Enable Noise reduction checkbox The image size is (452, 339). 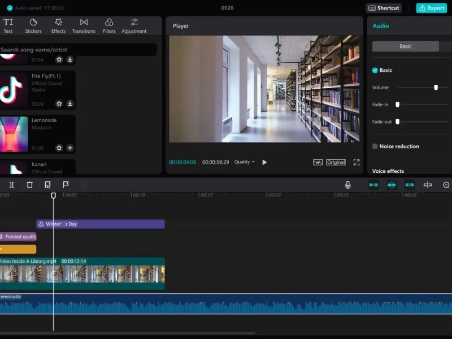[375, 146]
